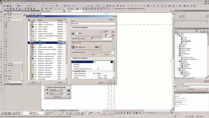Click the first icon in top-right Favorites panel
Viewport: 209px width, 118px height.
click(176, 16)
